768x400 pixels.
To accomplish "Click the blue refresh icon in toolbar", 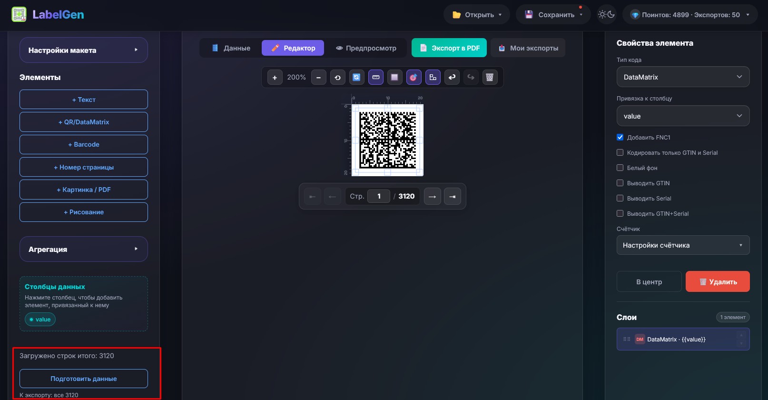I will pos(356,77).
